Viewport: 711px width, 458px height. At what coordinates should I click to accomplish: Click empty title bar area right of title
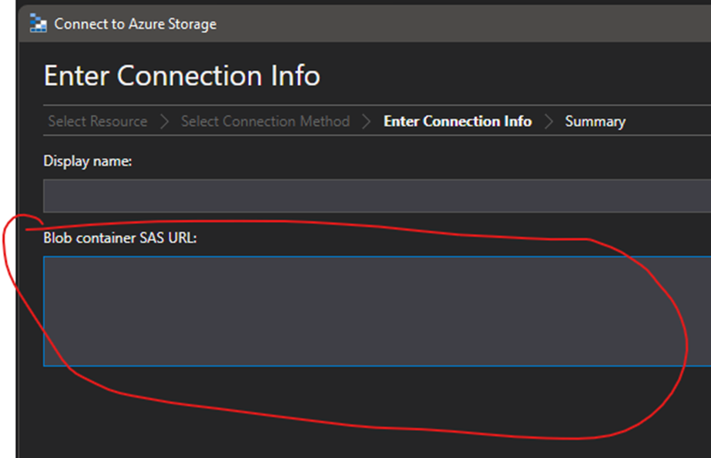click(462, 24)
